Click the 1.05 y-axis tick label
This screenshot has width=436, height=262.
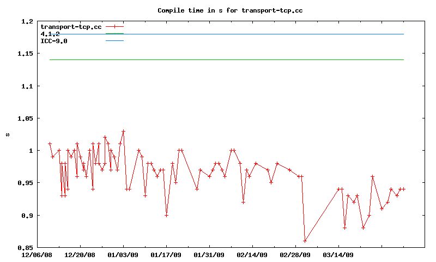pyautogui.click(x=25, y=118)
